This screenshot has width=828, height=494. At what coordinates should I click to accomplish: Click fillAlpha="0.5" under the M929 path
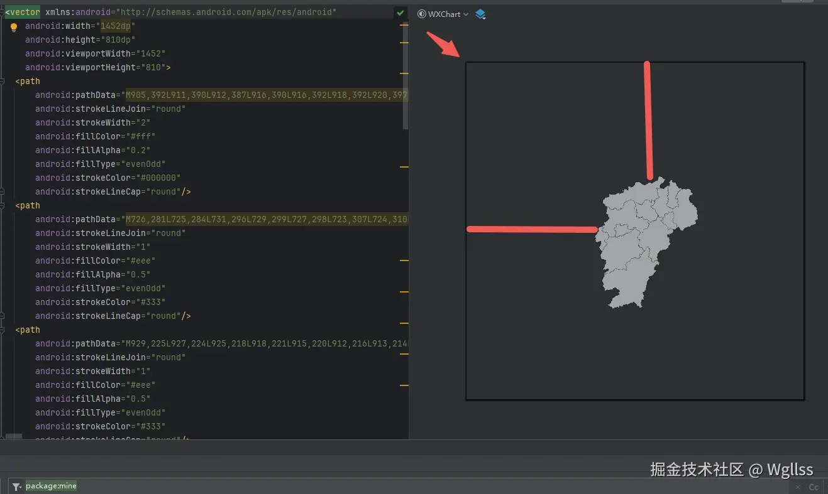(x=93, y=399)
